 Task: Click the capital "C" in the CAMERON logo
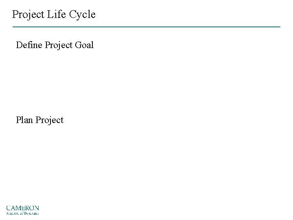[x=8, y=208]
